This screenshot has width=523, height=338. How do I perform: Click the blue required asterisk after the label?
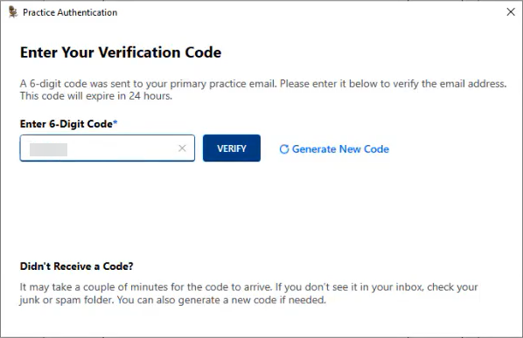(115, 122)
